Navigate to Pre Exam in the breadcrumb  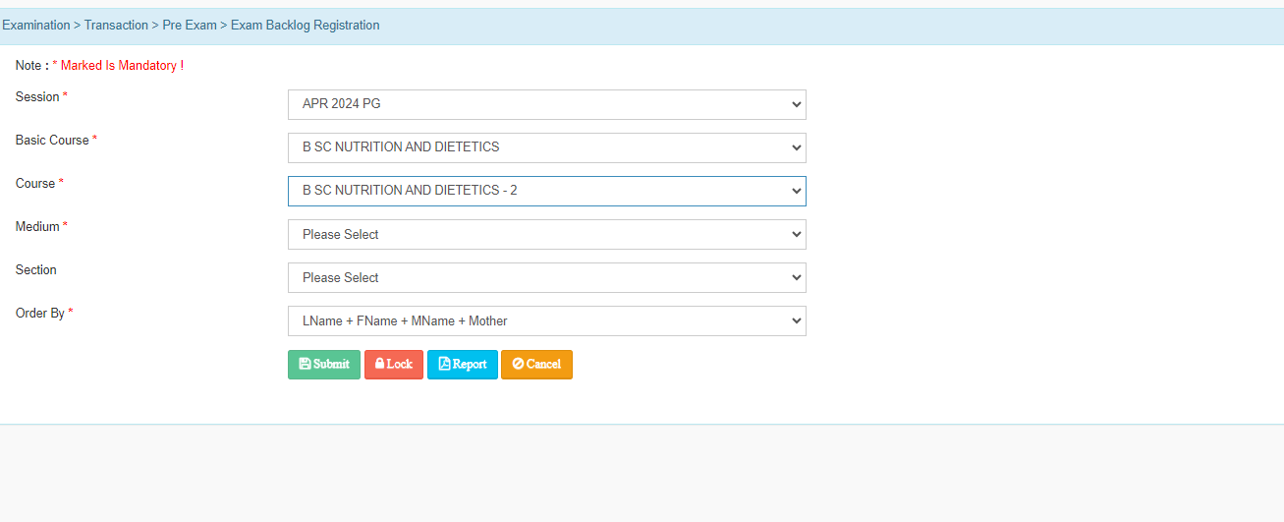pos(190,26)
